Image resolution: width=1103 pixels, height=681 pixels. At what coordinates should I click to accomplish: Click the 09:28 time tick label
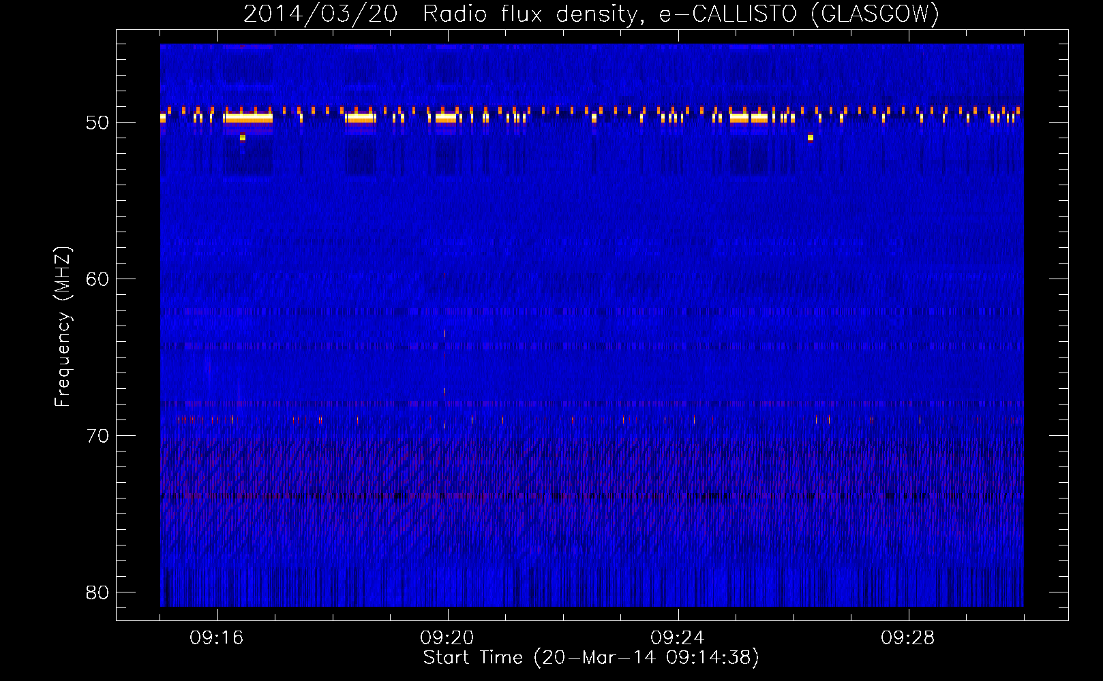[908, 638]
